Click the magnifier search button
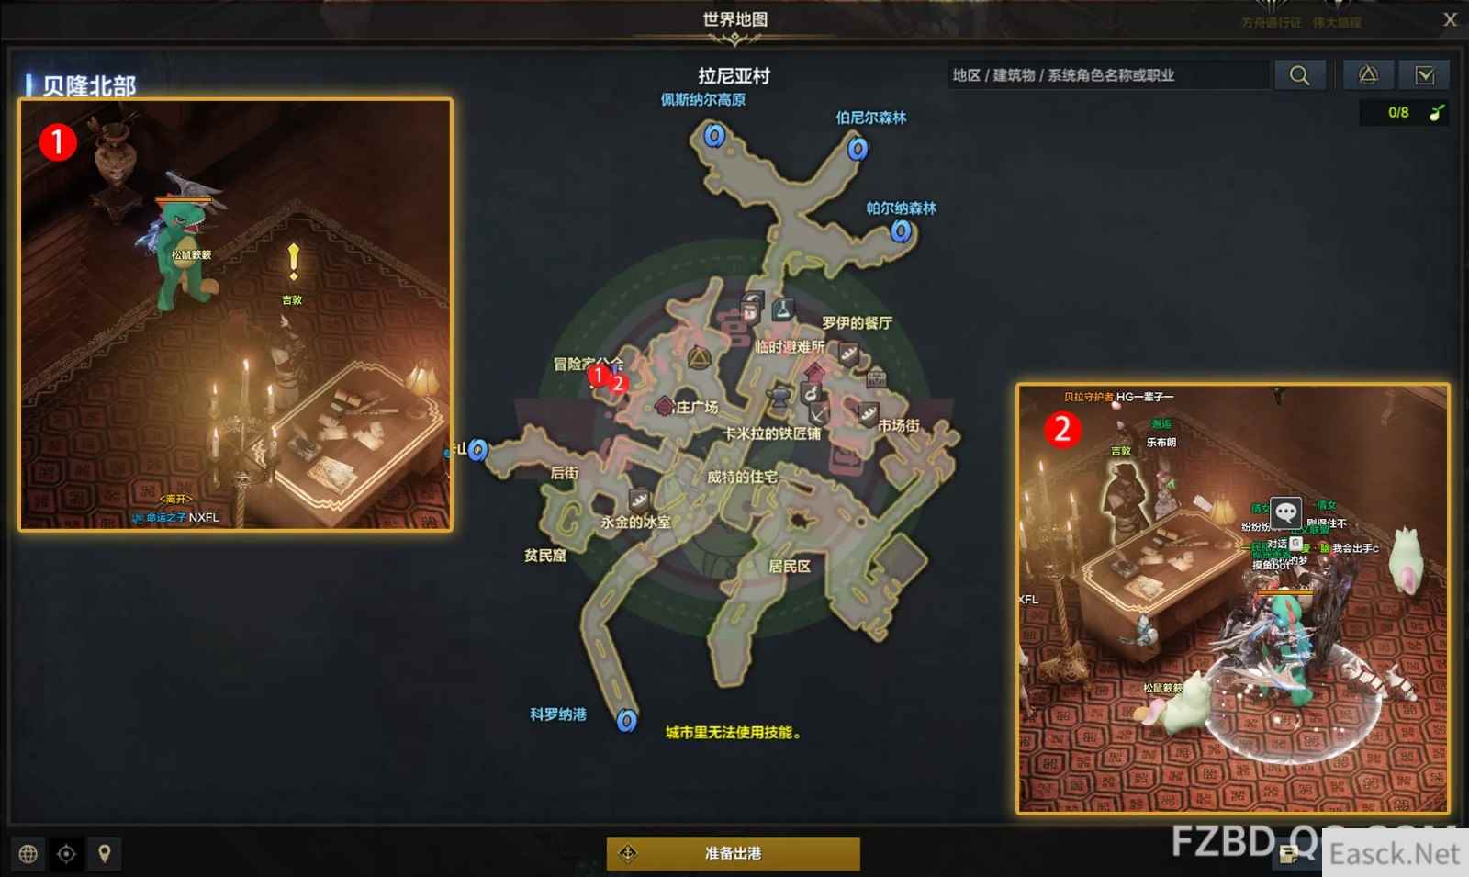Screen dimensions: 1469x877 pos(1299,75)
